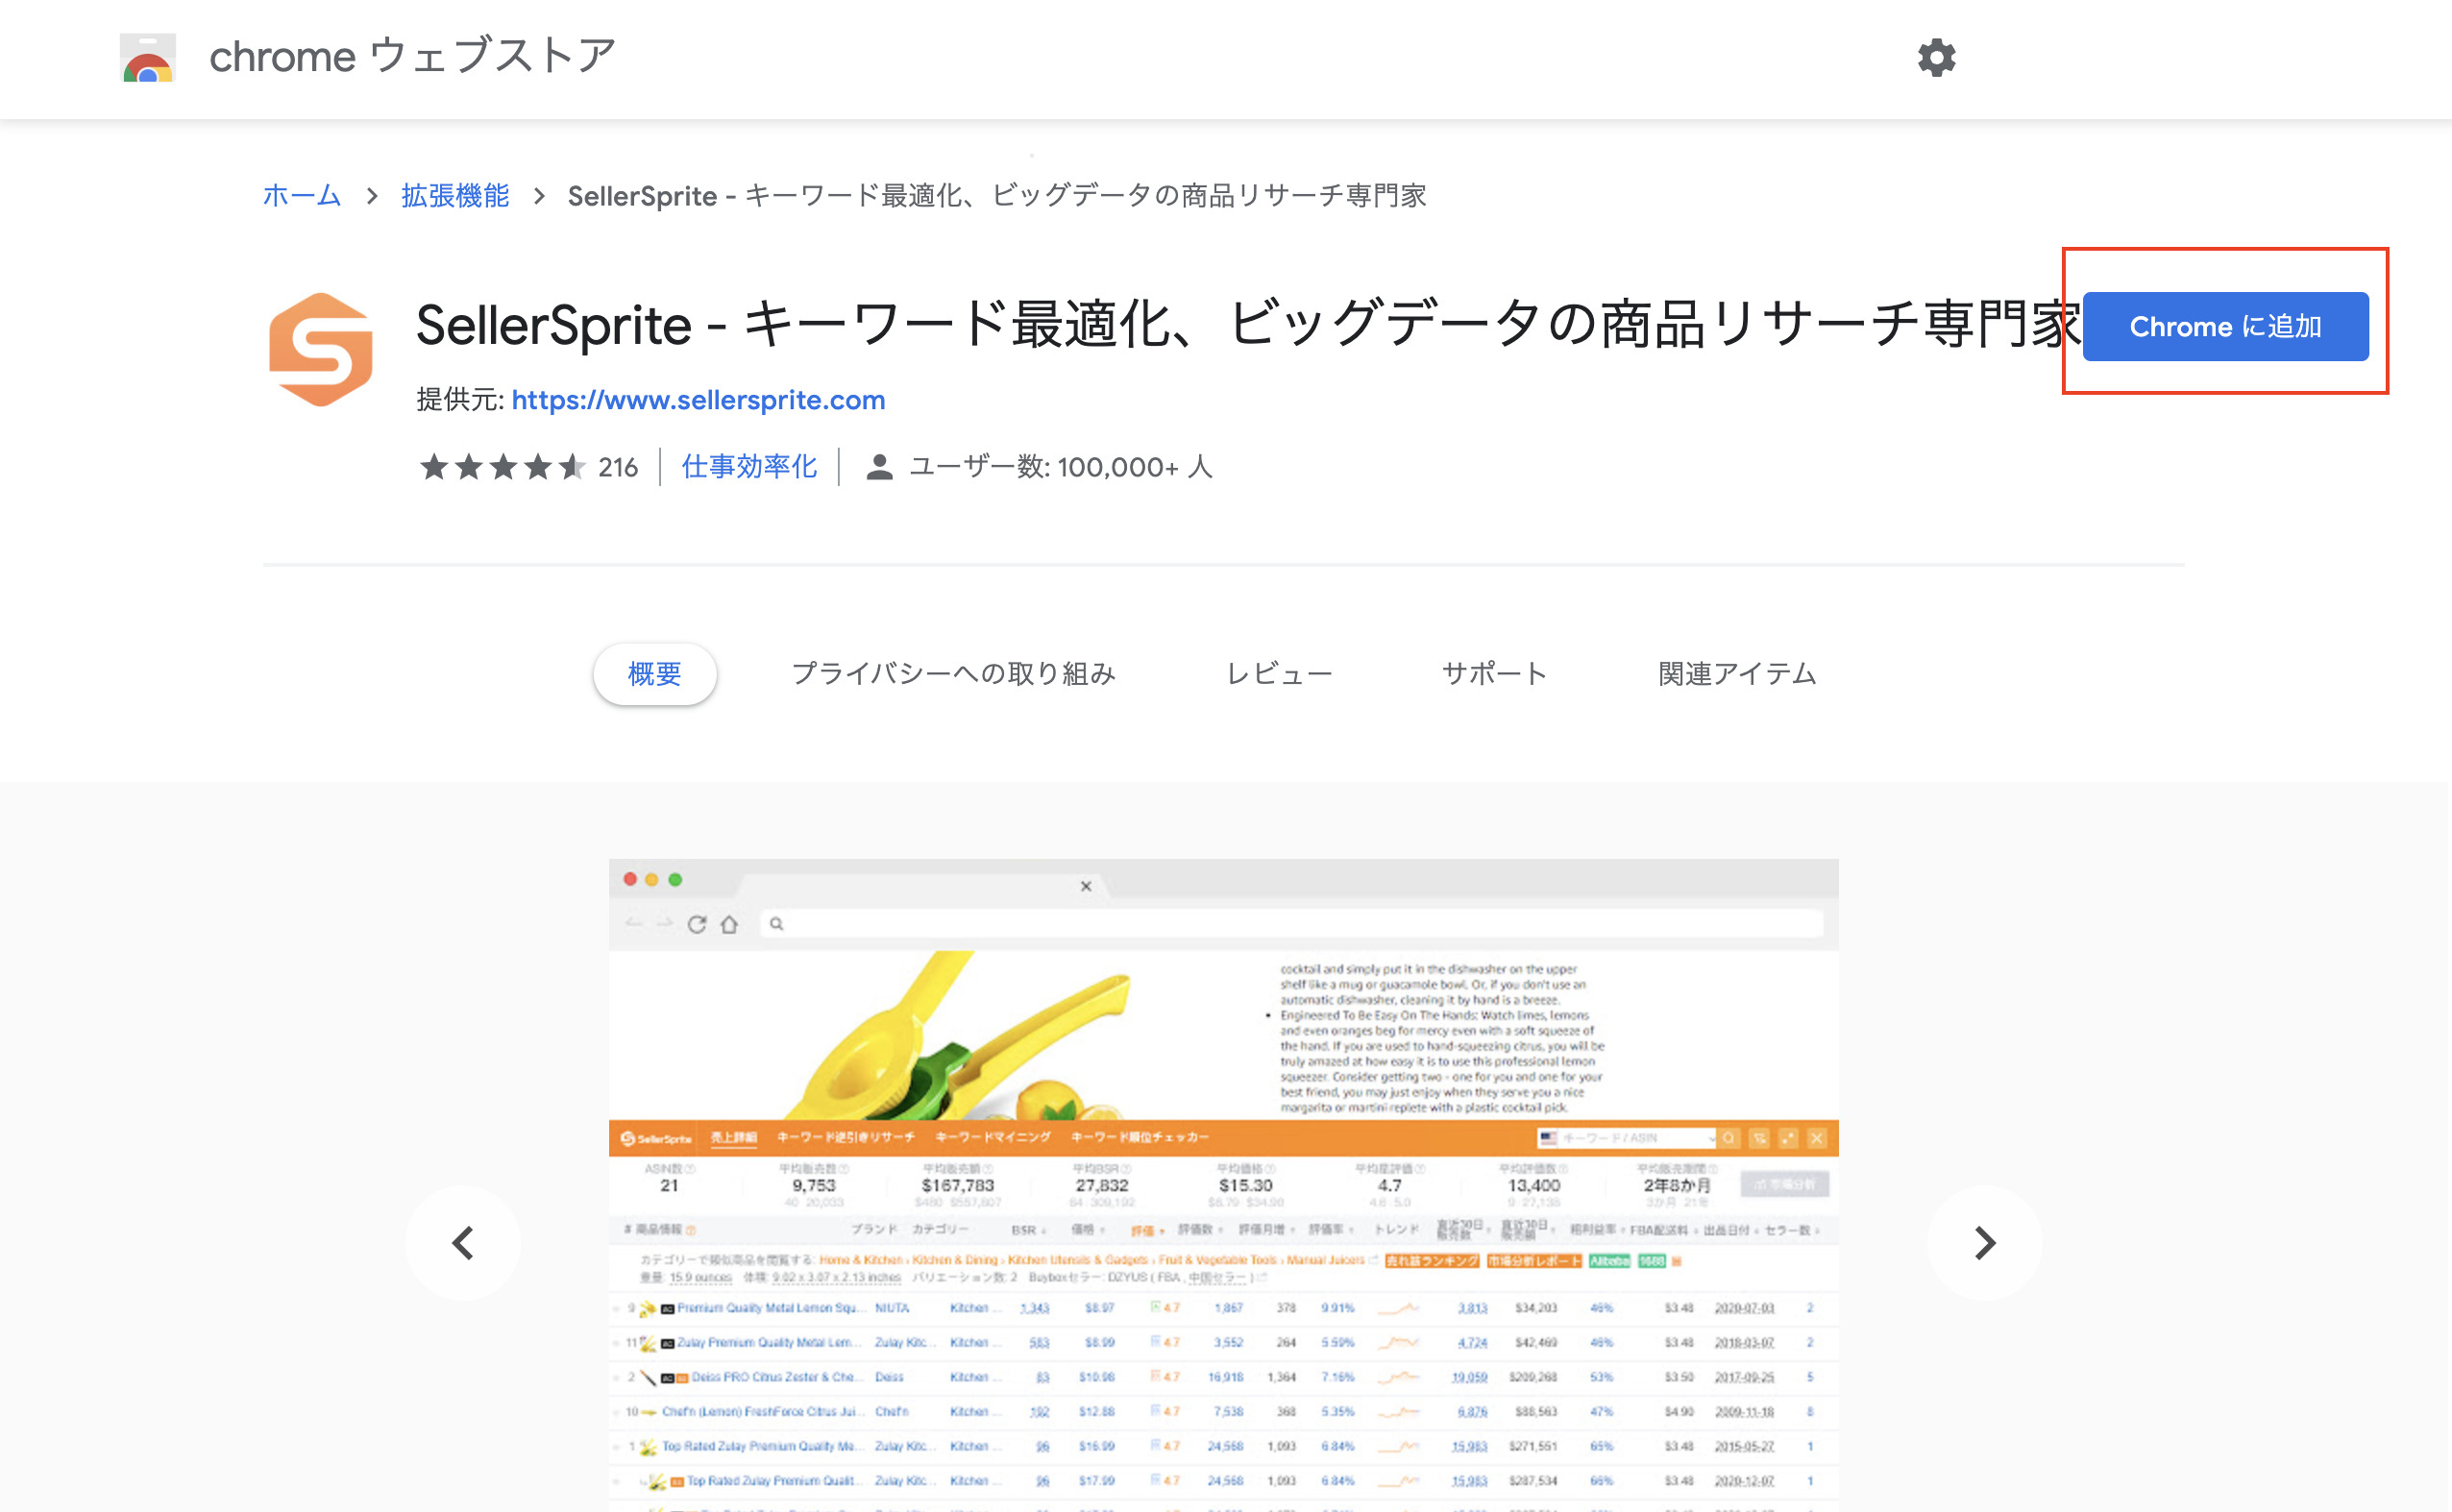Click the Chrome Web Store logo

[x=148, y=57]
